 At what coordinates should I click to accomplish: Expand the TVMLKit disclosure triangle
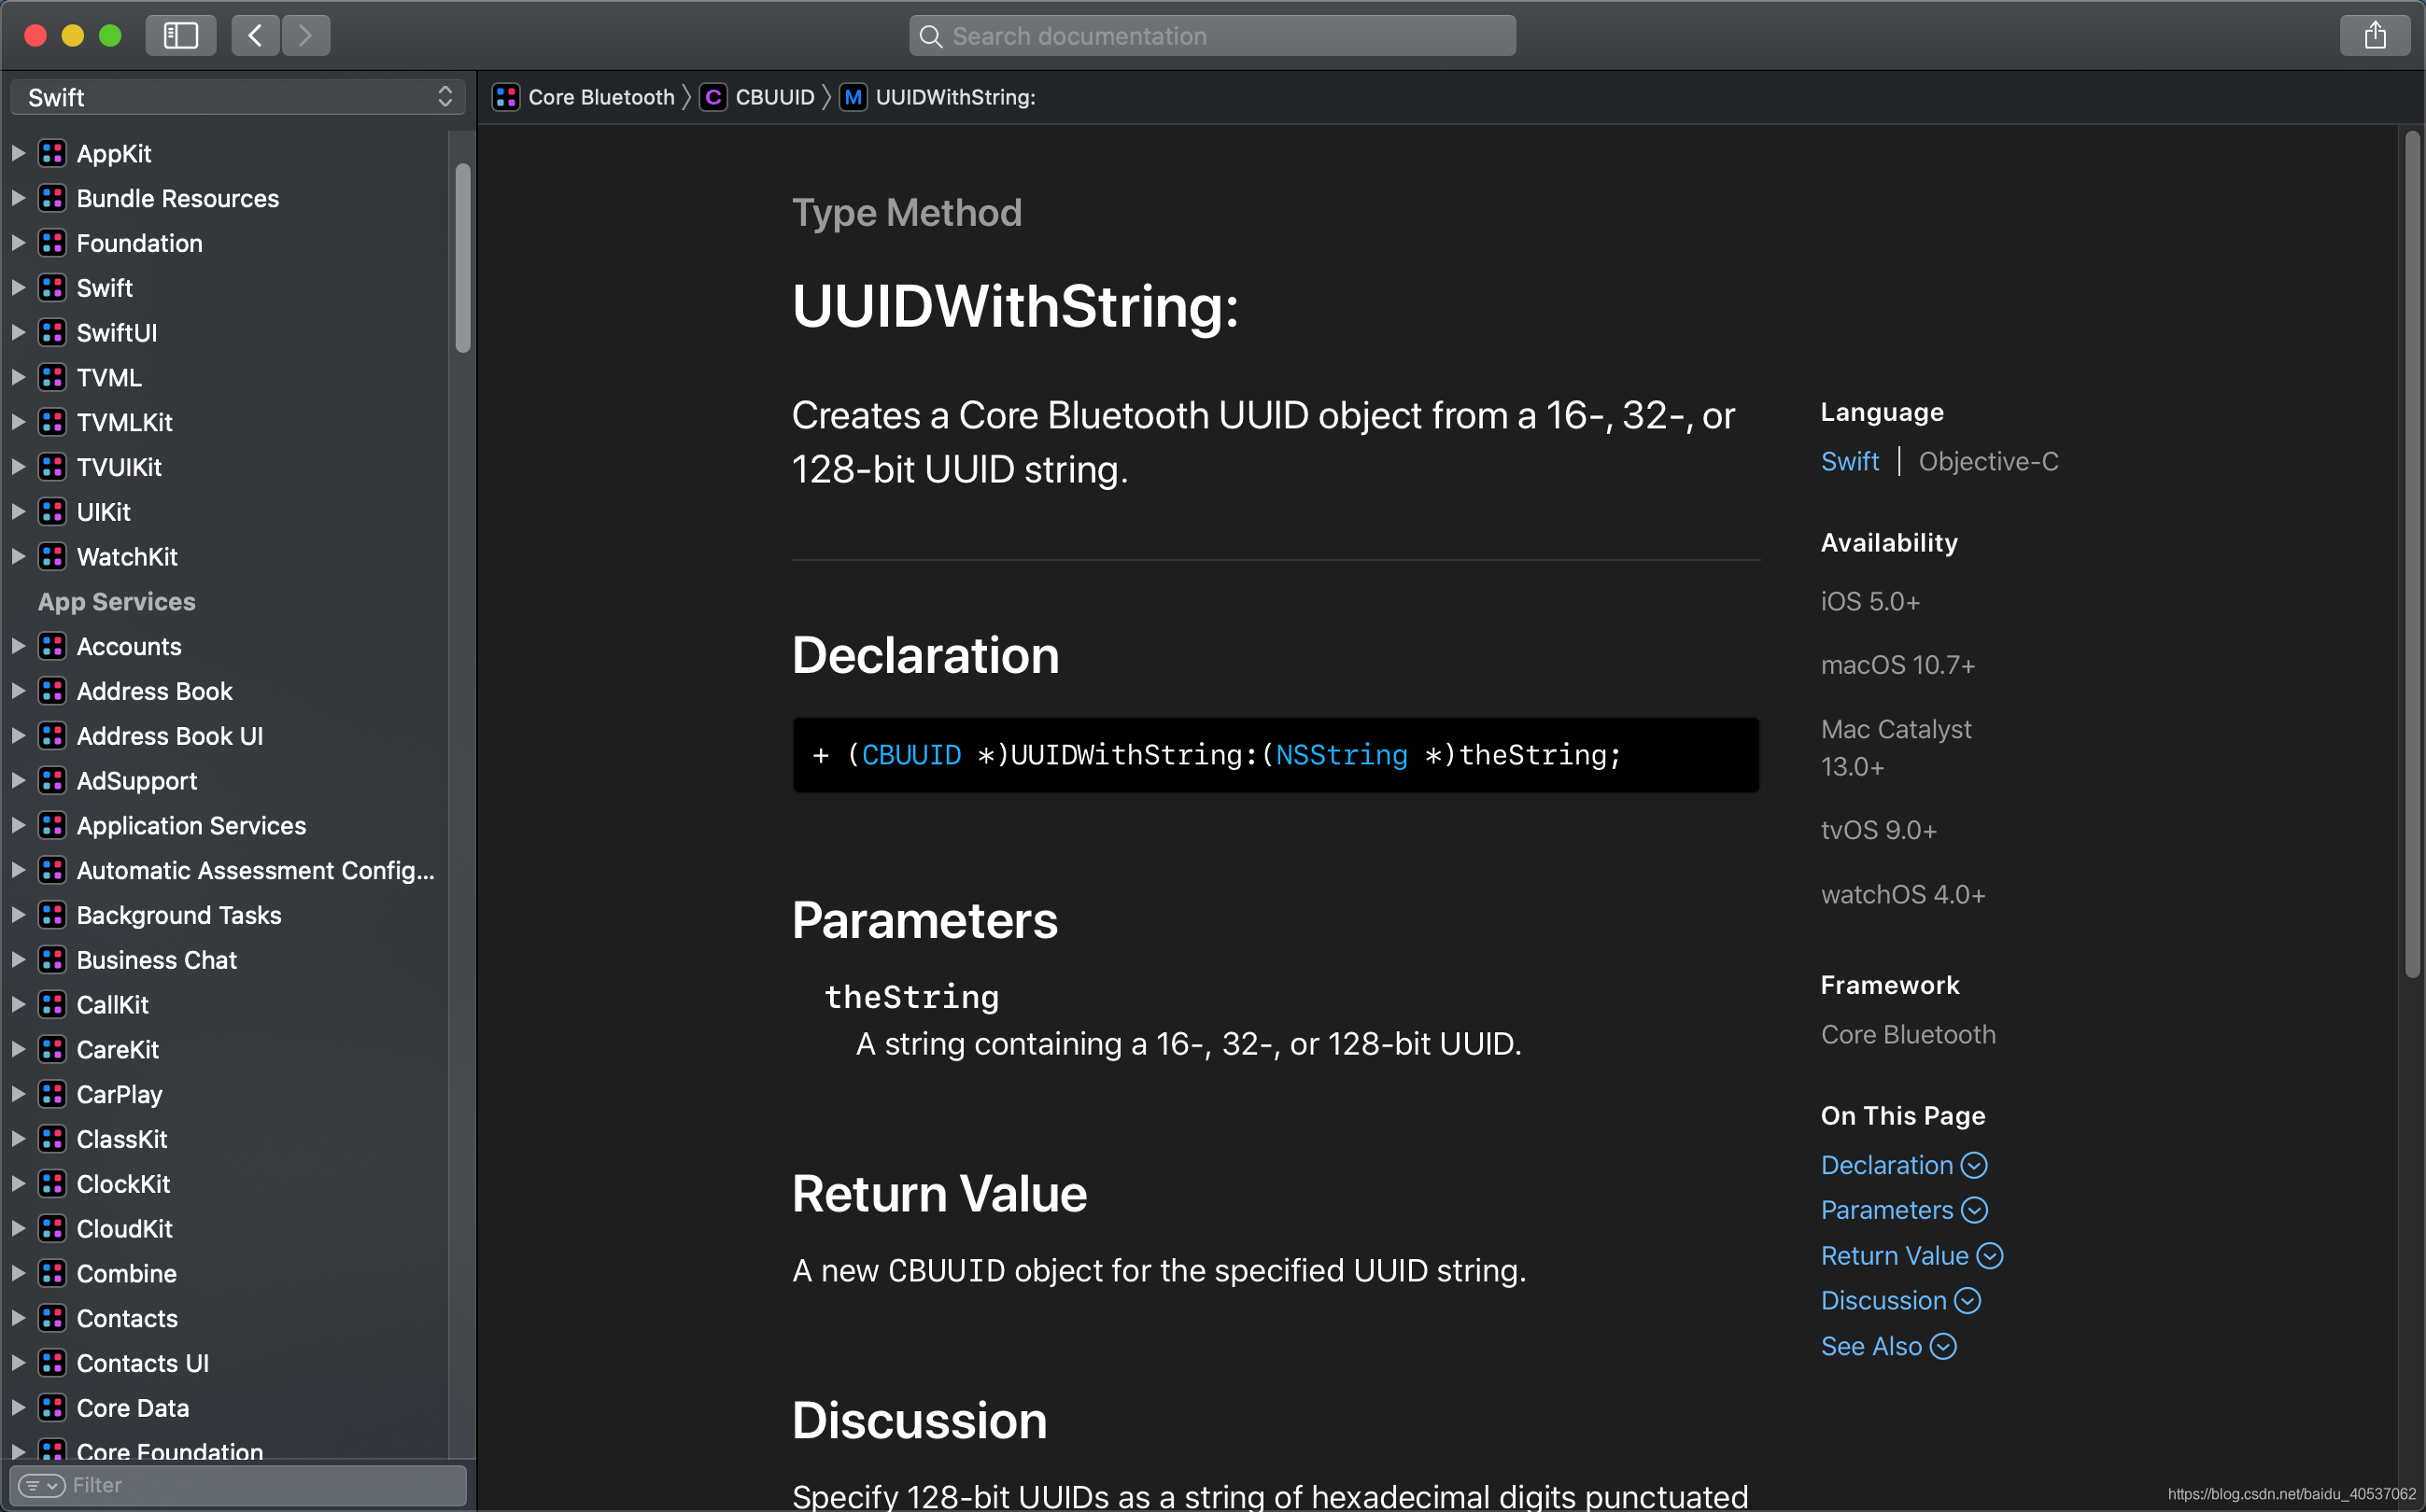[x=18, y=422]
